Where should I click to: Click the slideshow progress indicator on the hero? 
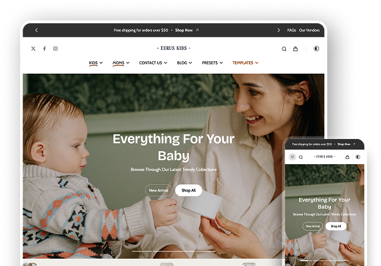coord(173,251)
